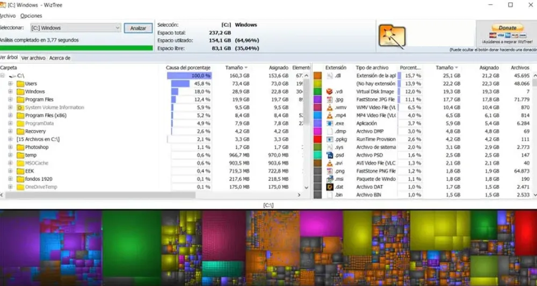Click the Users folder icon
The width and height of the screenshot is (537, 286).
click(20, 84)
